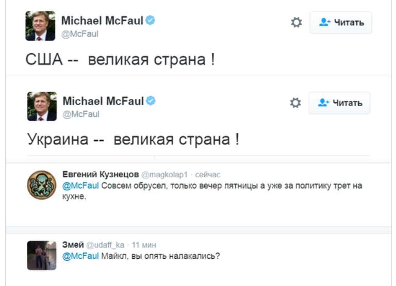Open the Евгений Кузнецов profile name link

tap(100, 175)
